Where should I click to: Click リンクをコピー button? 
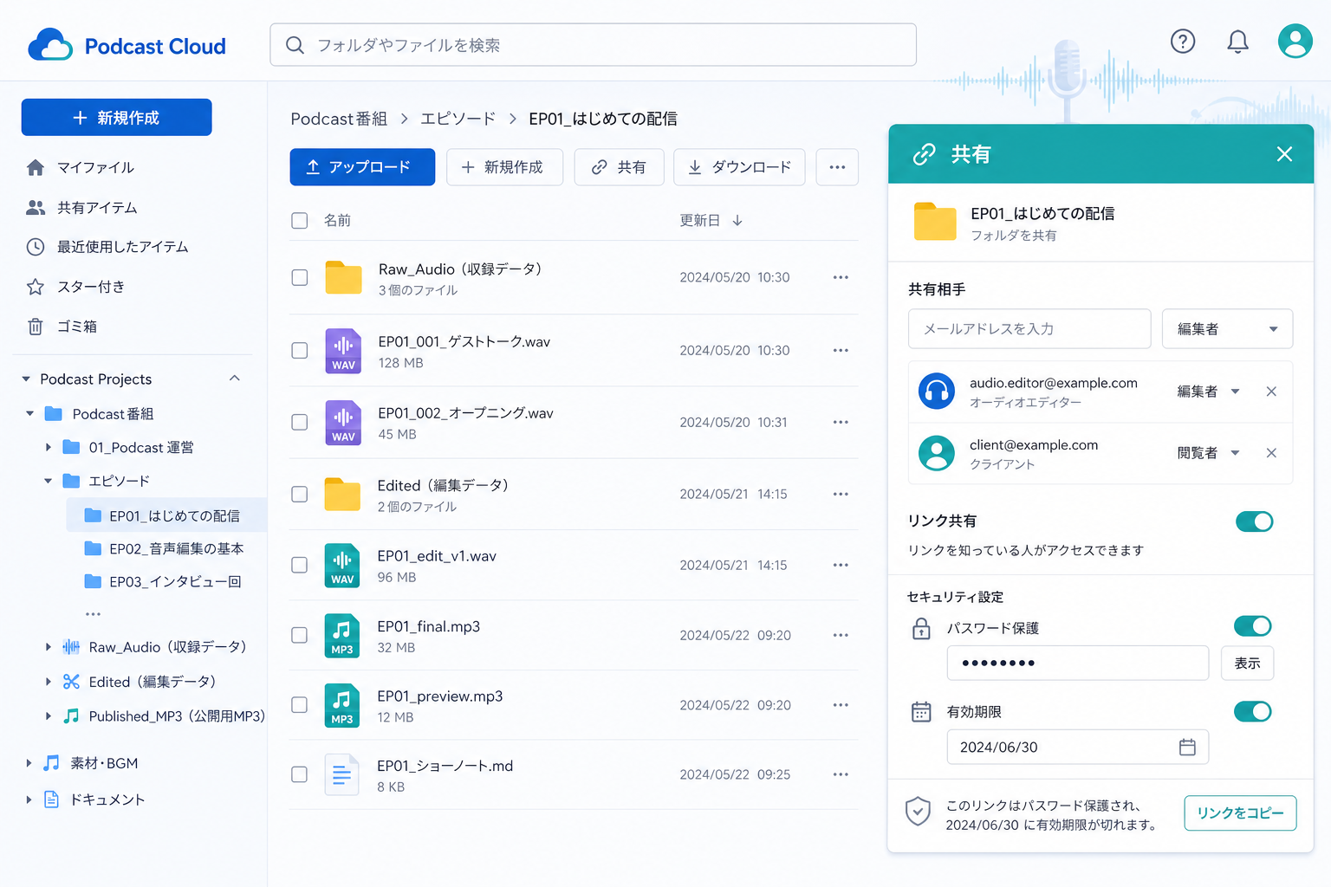click(1240, 813)
